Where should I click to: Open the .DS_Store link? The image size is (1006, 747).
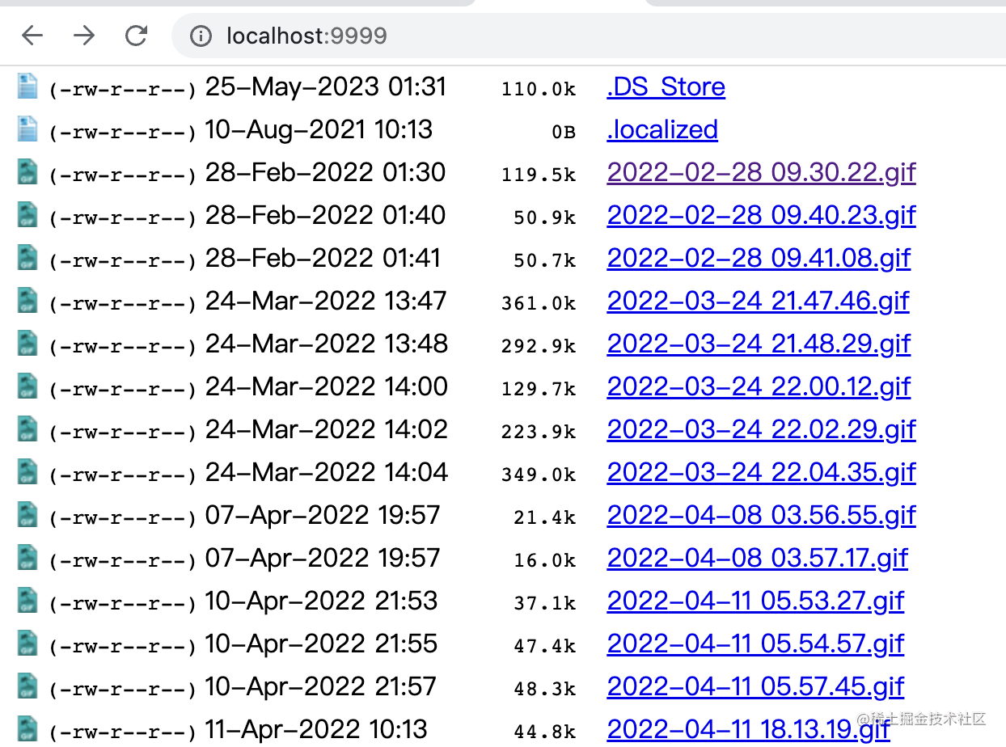[x=666, y=87]
